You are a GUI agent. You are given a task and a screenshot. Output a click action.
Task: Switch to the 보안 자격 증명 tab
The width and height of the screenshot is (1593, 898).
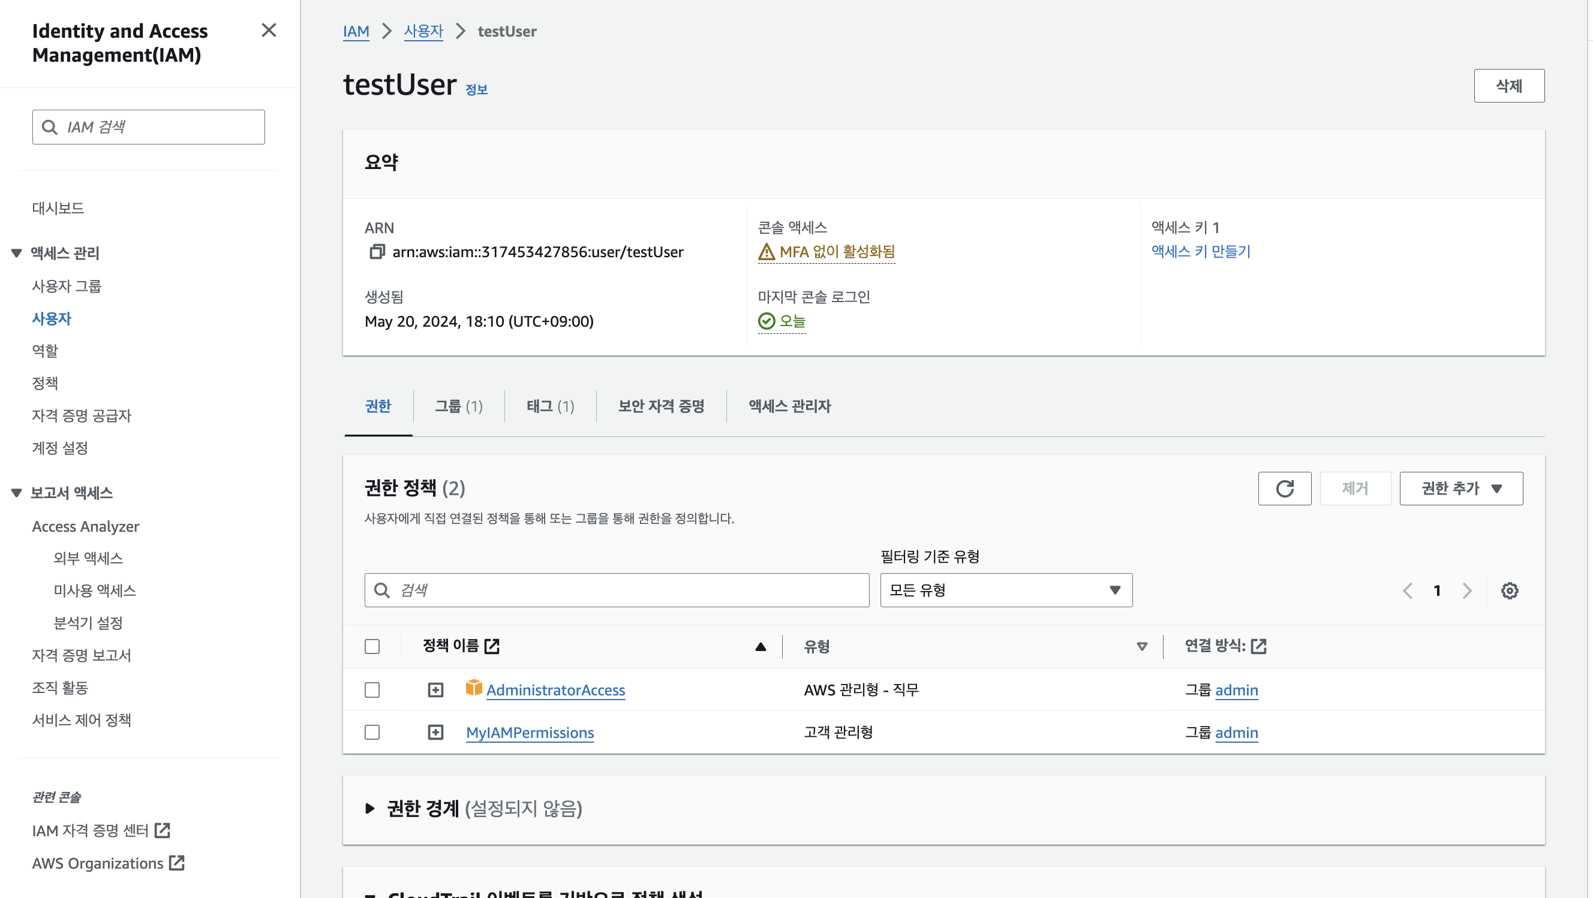[x=661, y=406]
